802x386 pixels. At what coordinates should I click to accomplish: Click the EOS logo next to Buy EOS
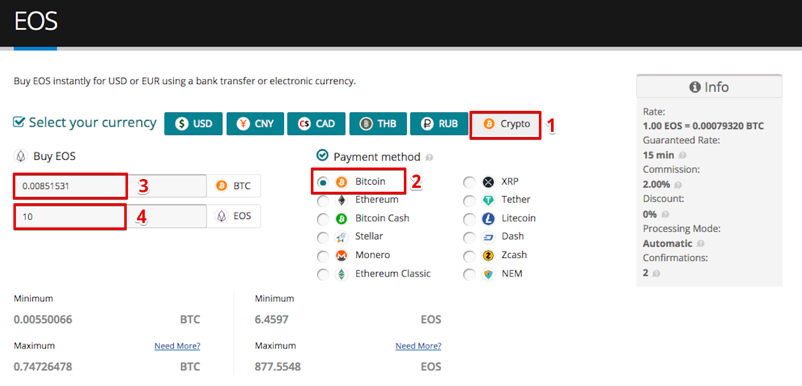point(20,156)
